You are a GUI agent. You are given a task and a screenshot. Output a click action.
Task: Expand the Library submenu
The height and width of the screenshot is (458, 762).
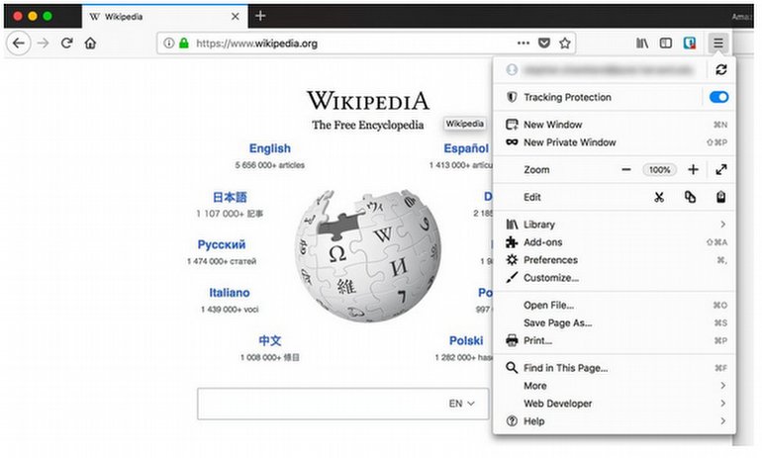pyautogui.click(x=615, y=225)
